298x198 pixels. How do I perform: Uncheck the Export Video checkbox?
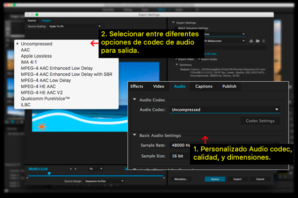[x=176, y=59]
